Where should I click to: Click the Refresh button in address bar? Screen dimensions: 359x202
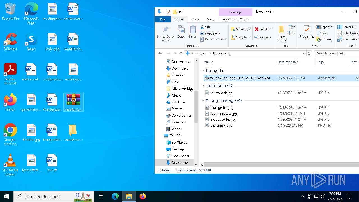(x=309, y=53)
